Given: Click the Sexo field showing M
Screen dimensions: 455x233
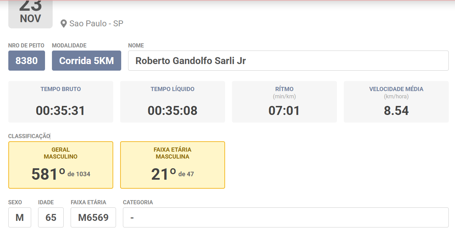Looking at the screenshot, I should coord(20,217).
